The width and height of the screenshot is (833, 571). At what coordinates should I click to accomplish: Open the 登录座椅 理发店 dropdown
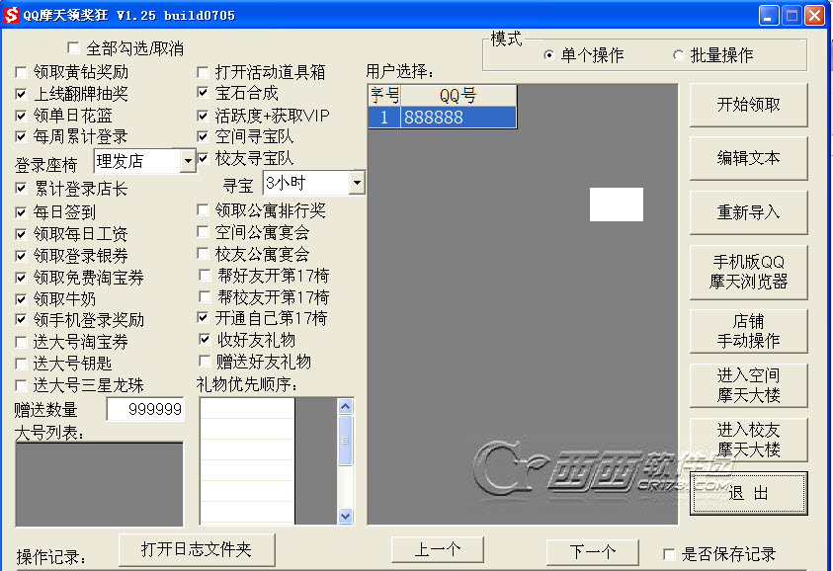[188, 160]
